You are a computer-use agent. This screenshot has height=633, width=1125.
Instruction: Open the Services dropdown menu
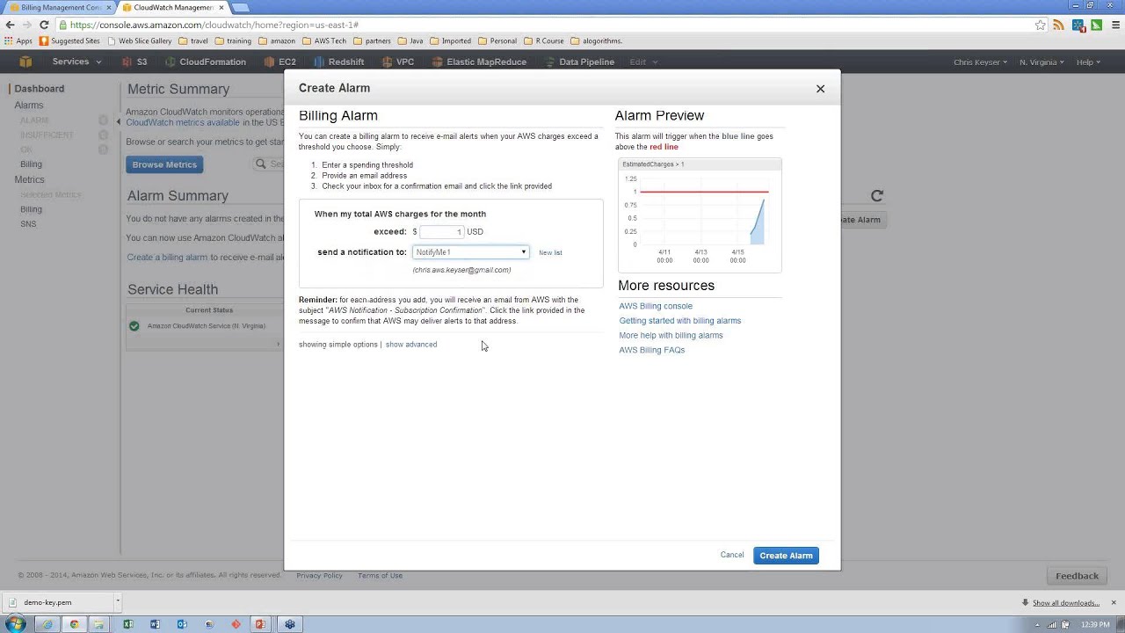click(76, 62)
